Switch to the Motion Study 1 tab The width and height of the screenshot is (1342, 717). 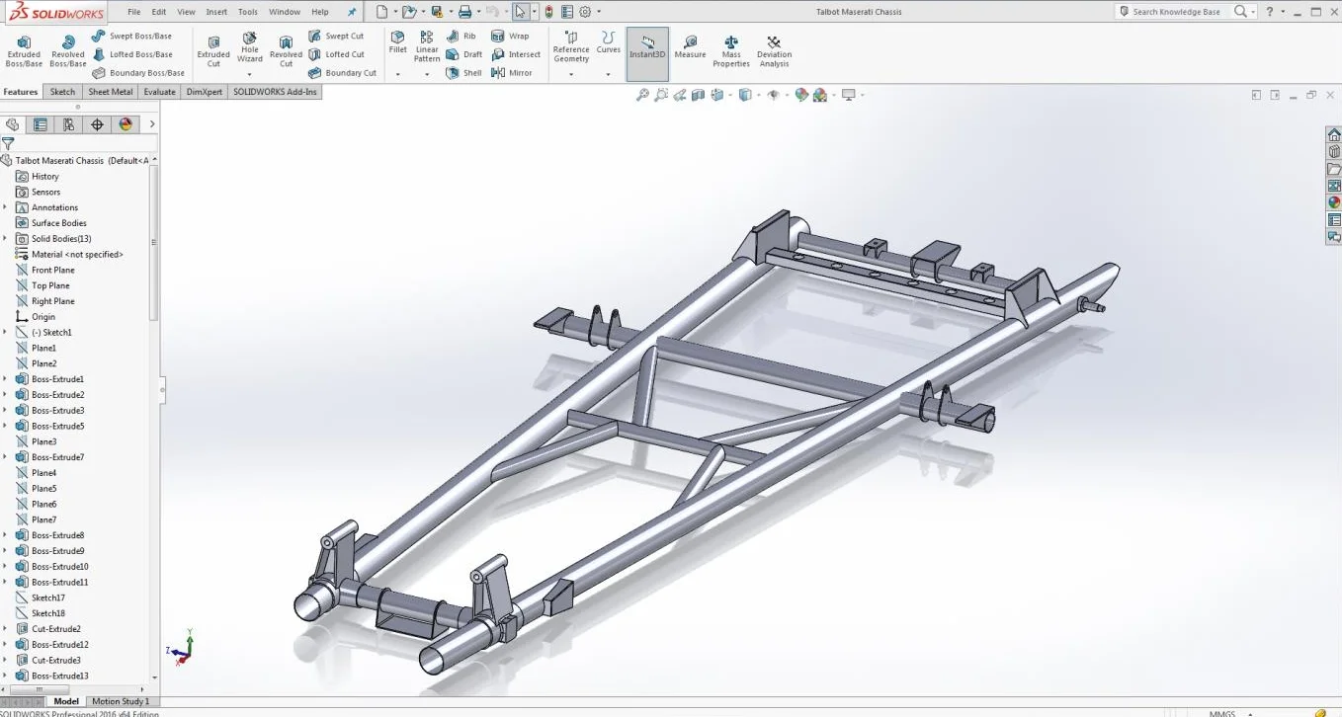[121, 701]
